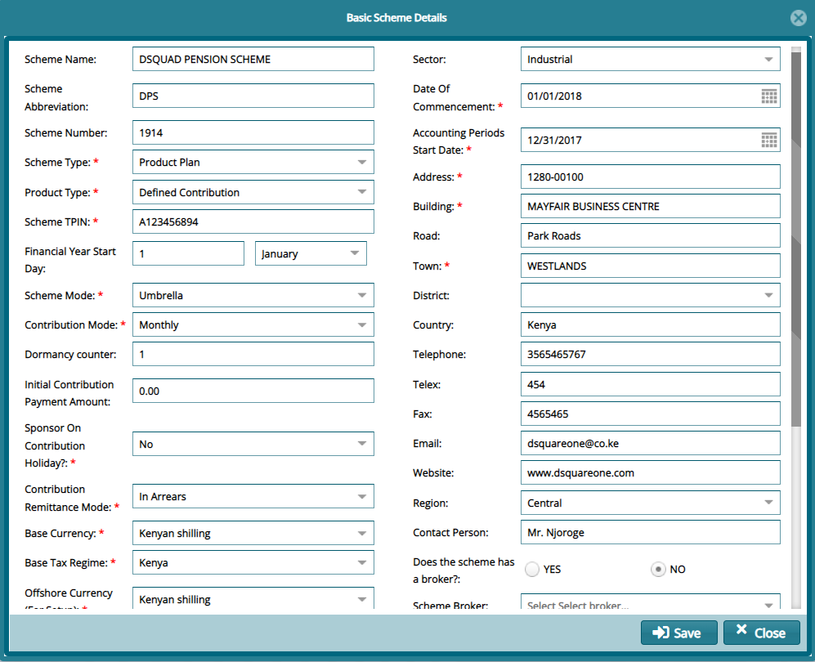Image resolution: width=815 pixels, height=662 pixels.
Task: Click the Scheme Number field
Action: click(253, 132)
